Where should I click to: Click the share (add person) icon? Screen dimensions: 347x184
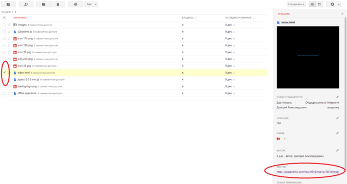coord(26,4)
